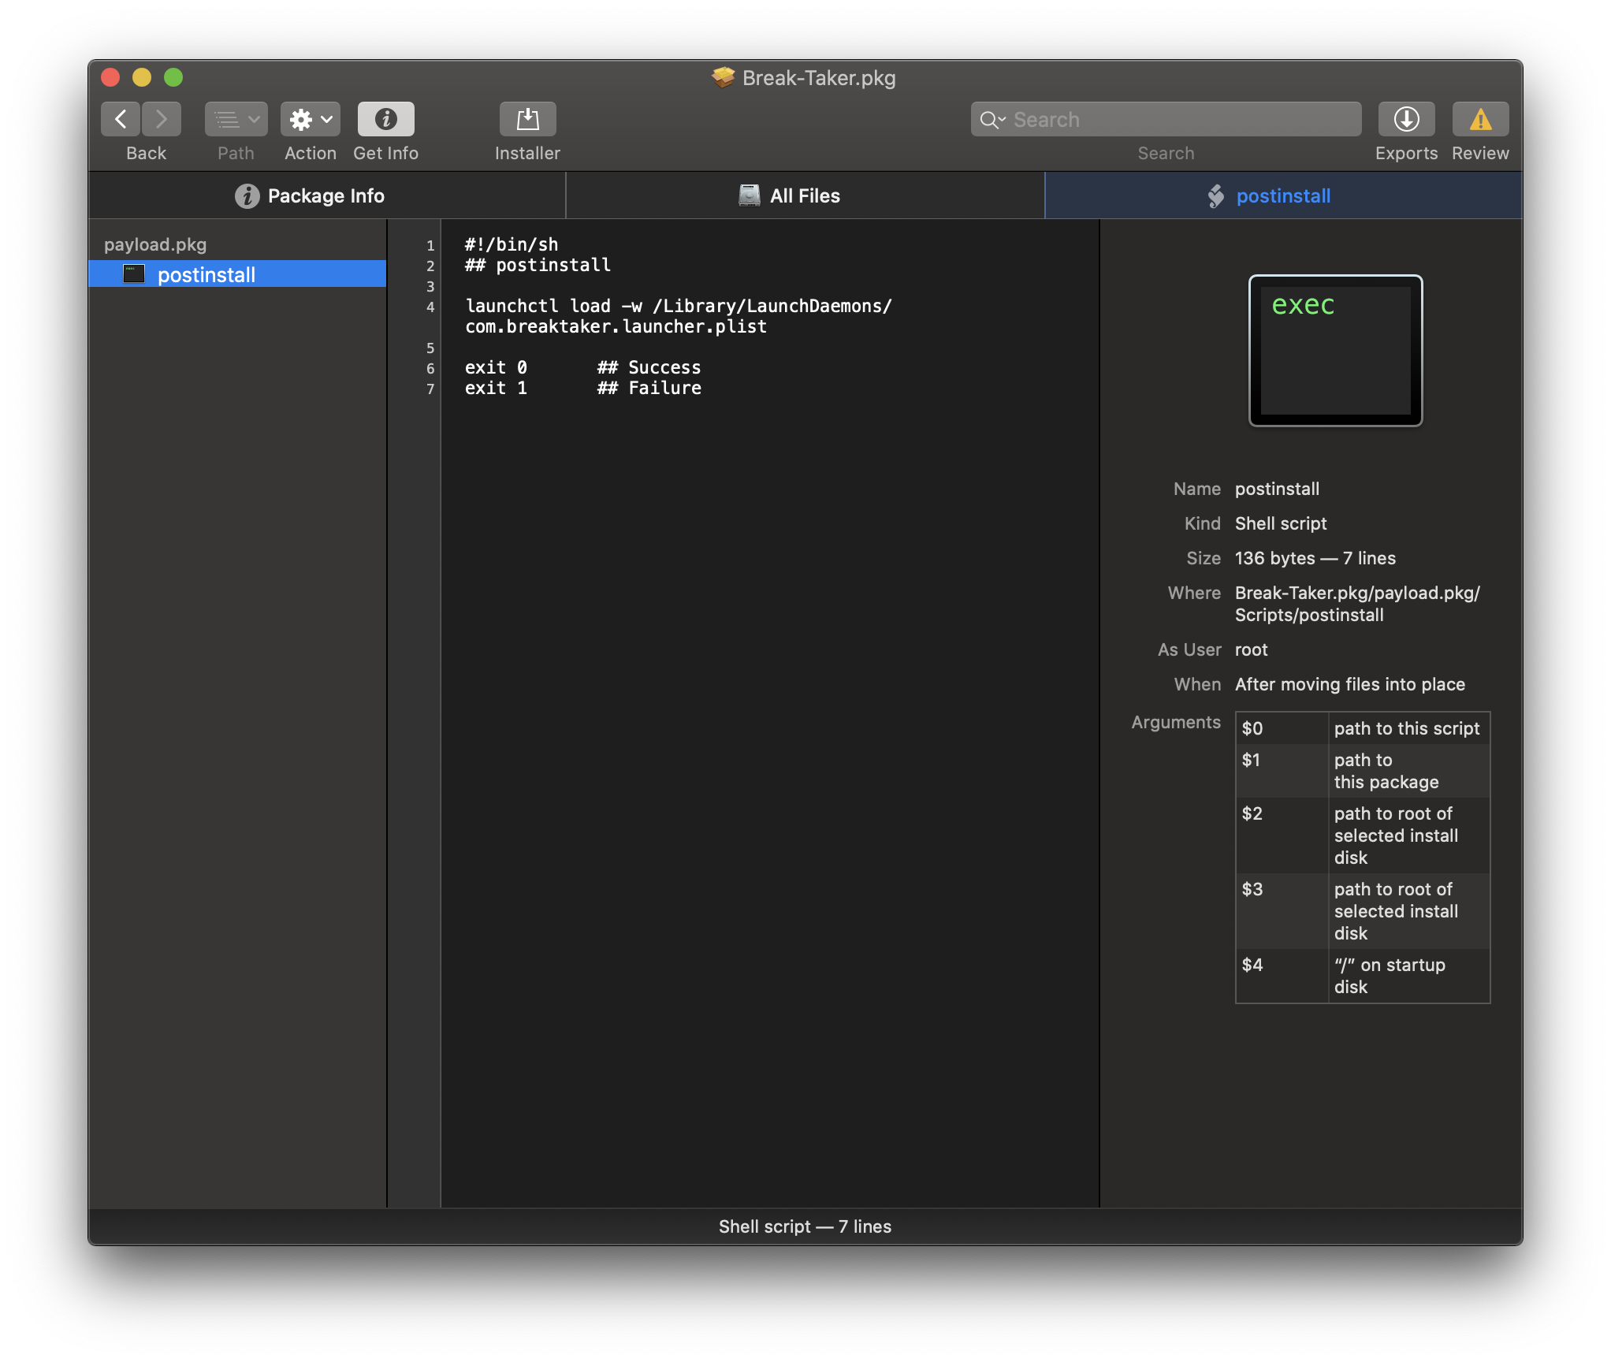This screenshot has height=1362, width=1611.
Task: Expand search options magnifier dropdown
Action: point(992,120)
